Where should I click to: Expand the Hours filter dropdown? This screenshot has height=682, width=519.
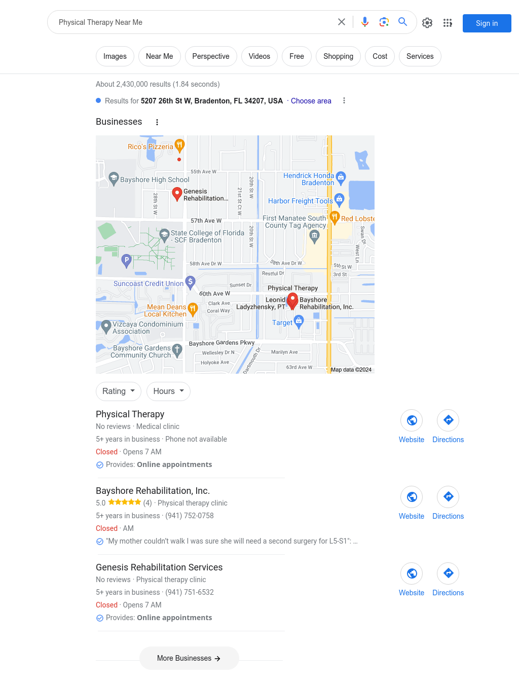click(169, 391)
